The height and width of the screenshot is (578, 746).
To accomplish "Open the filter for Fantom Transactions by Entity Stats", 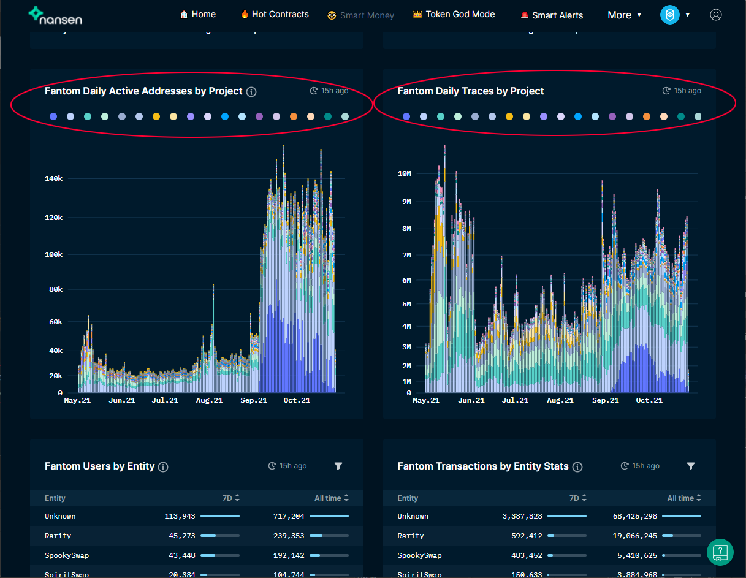I will pyautogui.click(x=691, y=466).
